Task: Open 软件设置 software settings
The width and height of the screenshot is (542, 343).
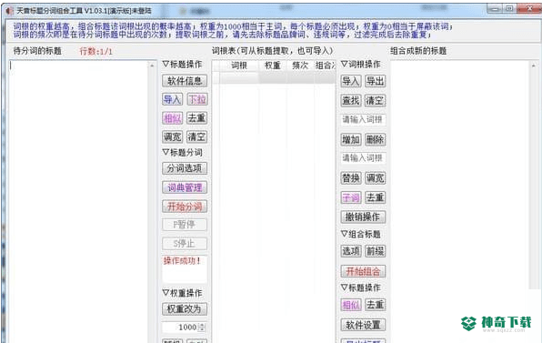Action: pyautogui.click(x=363, y=325)
